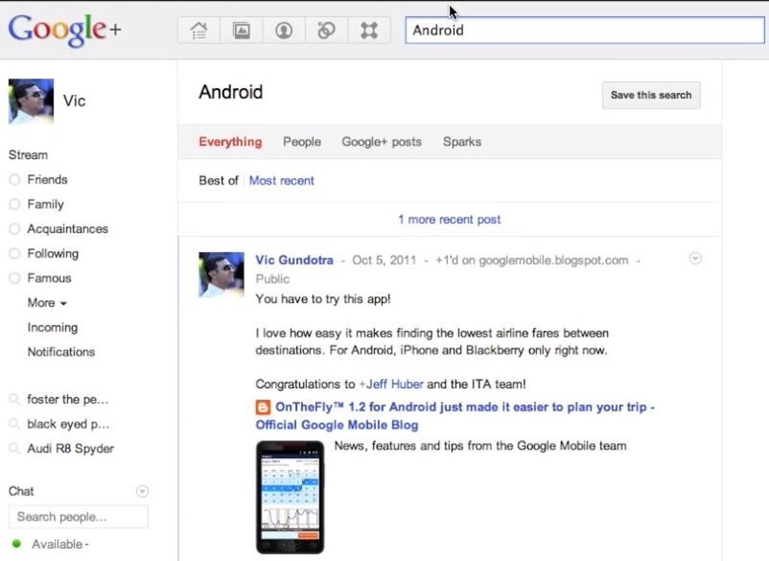
Task: Open the phone thumbnail image in post
Action: pos(290,497)
